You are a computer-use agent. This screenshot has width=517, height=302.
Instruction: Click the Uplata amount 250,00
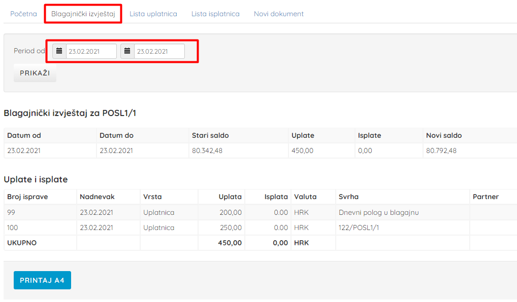click(x=231, y=228)
